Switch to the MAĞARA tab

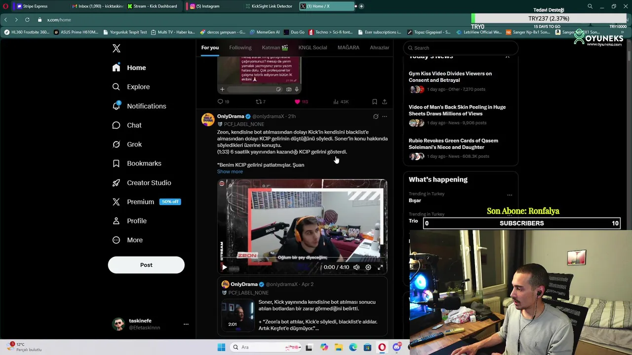348,48
